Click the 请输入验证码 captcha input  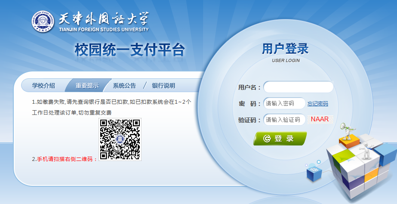point(284,120)
